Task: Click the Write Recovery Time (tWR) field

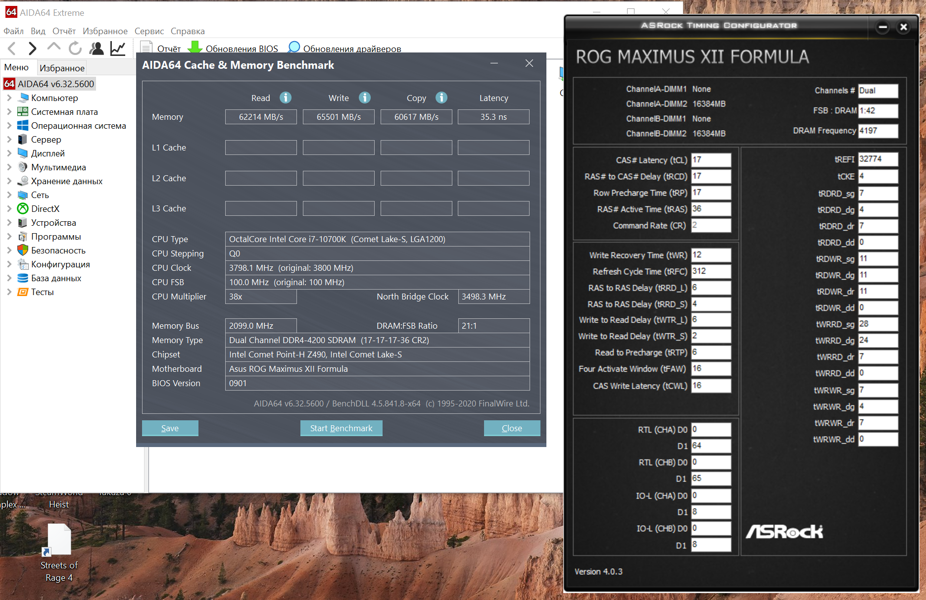Action: coord(711,255)
